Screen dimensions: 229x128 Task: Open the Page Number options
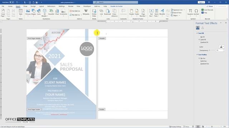tap(143, 13)
